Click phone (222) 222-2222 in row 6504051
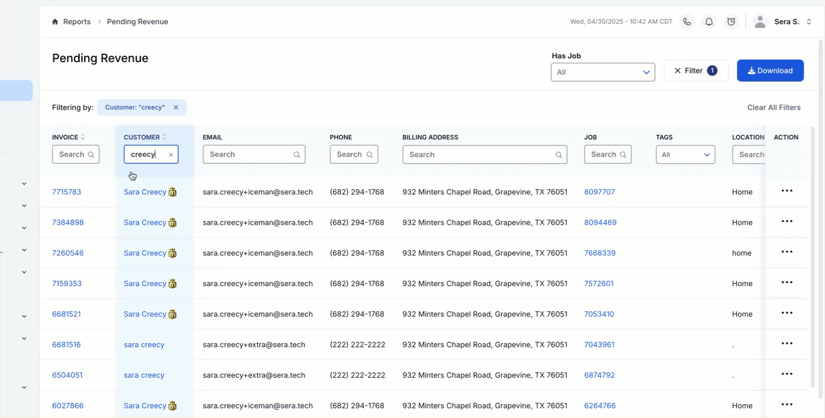The image size is (825, 418). pyautogui.click(x=357, y=375)
